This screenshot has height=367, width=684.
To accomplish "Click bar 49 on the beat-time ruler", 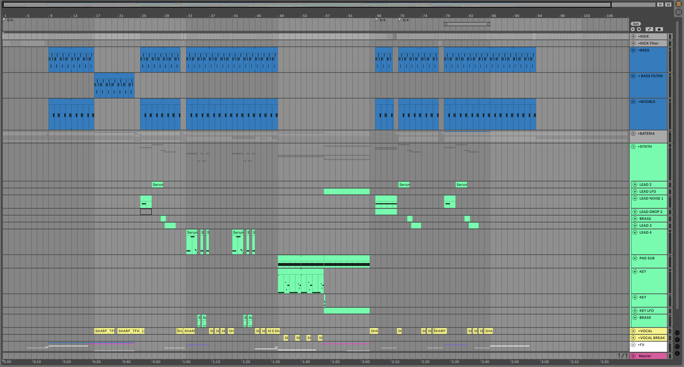I will click(281, 16).
